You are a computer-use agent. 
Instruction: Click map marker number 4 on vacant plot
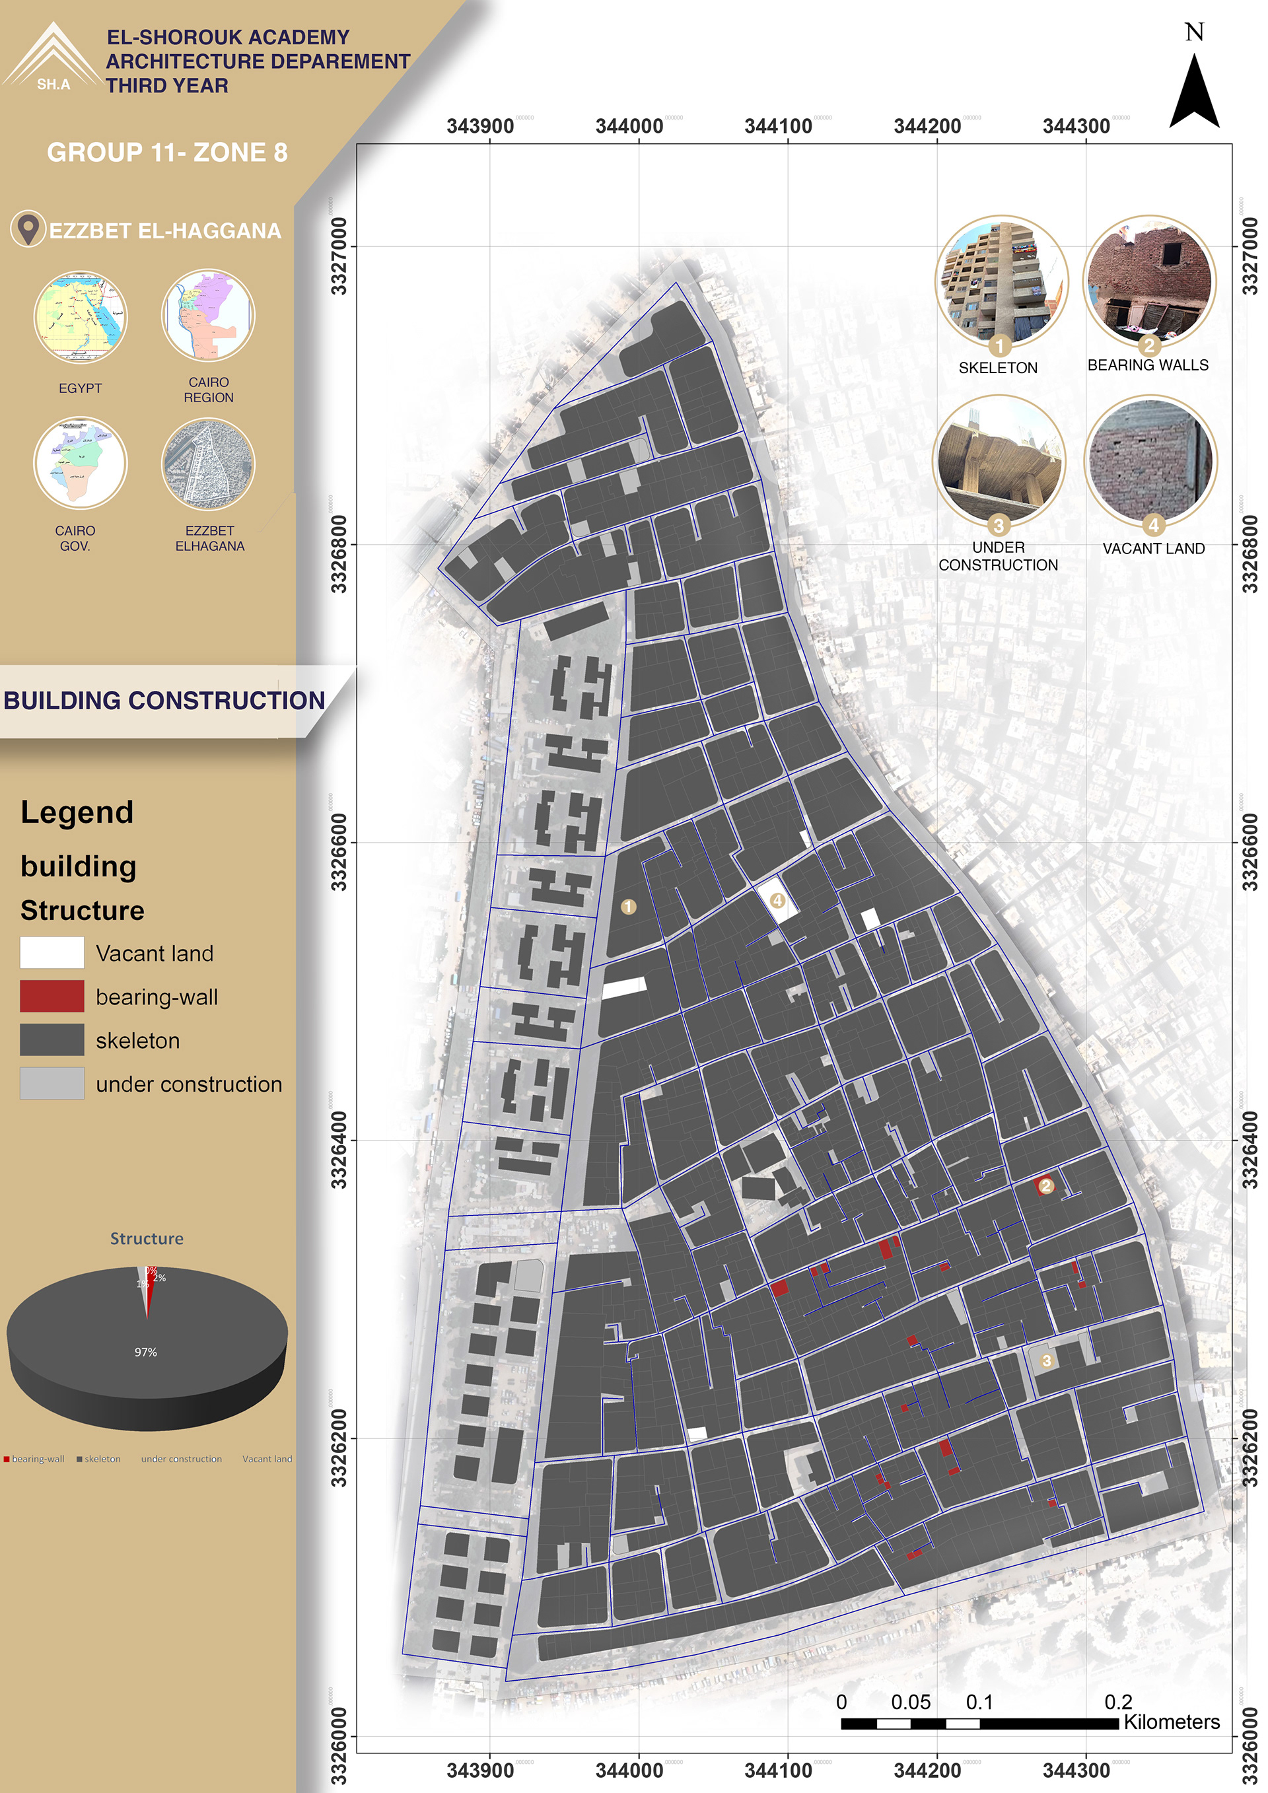777,900
